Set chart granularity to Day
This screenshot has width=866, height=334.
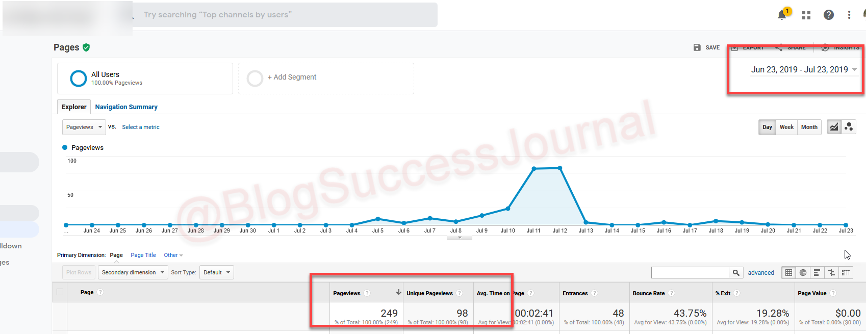click(767, 127)
